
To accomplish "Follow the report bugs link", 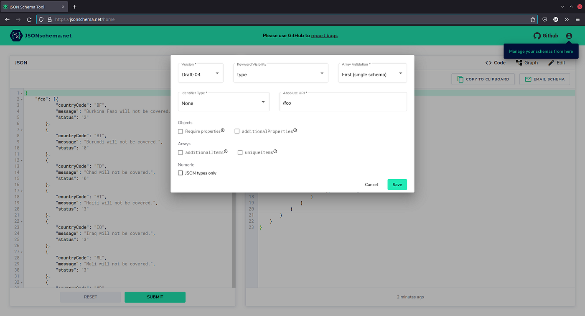I will click(324, 36).
